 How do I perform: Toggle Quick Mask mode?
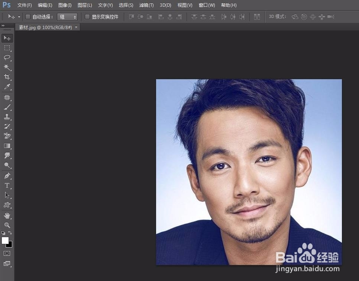pos(7,253)
